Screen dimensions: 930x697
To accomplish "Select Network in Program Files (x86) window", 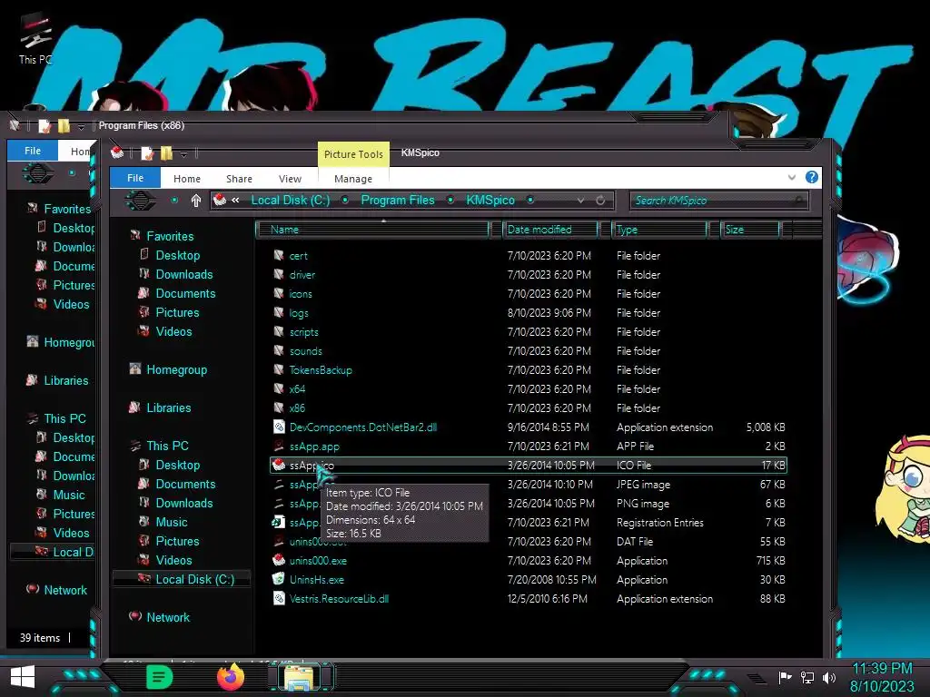I will 65,590.
